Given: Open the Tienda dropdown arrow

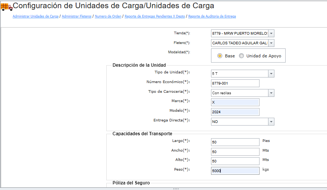Looking at the screenshot, I should [271, 33].
